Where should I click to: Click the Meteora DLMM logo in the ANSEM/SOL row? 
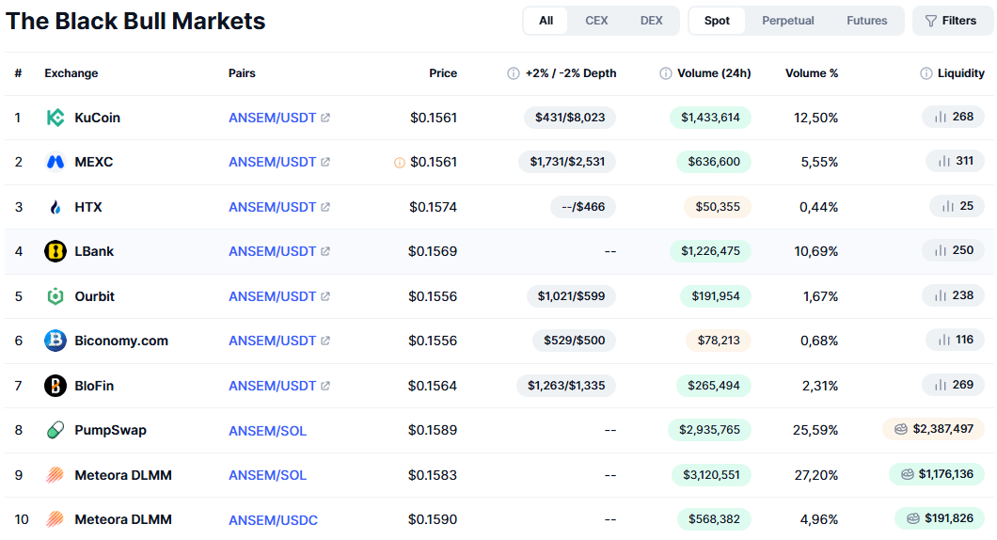pyautogui.click(x=55, y=475)
